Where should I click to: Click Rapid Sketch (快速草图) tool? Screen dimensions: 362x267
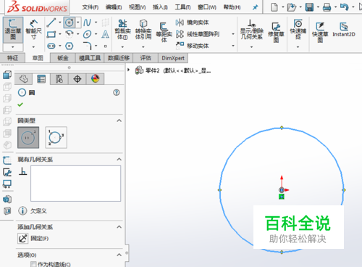(x=320, y=32)
